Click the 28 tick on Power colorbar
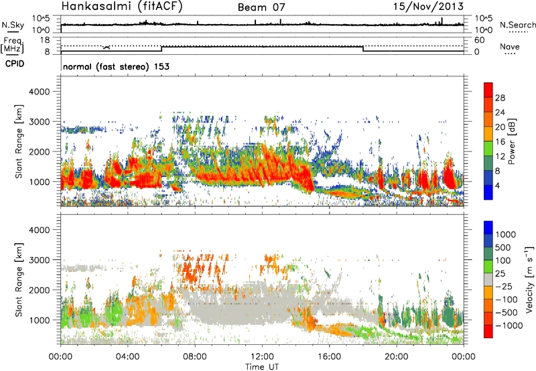The height and width of the screenshot is (371, 536). point(500,98)
